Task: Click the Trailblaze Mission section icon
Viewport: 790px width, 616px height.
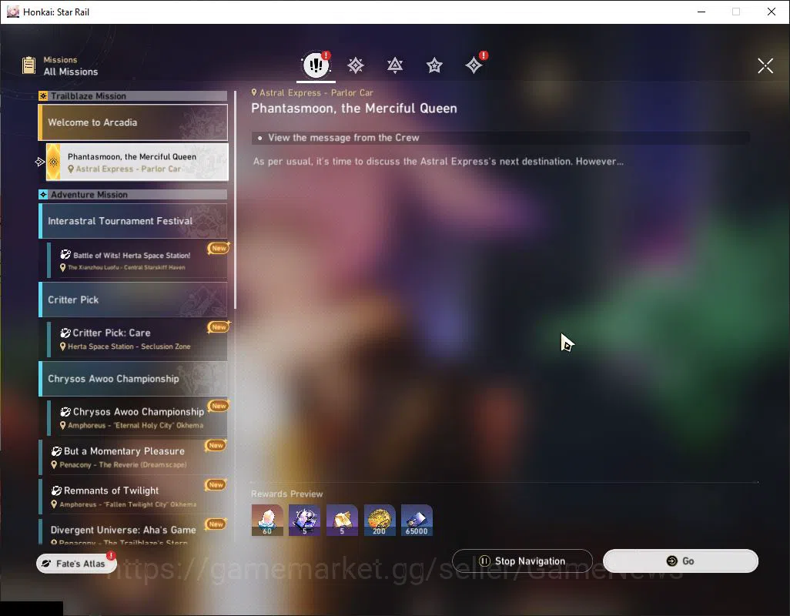Action: pyautogui.click(x=43, y=95)
